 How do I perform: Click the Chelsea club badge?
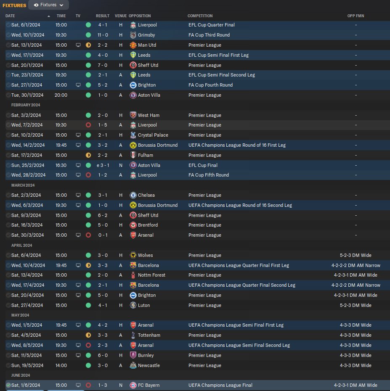[x=133, y=195]
